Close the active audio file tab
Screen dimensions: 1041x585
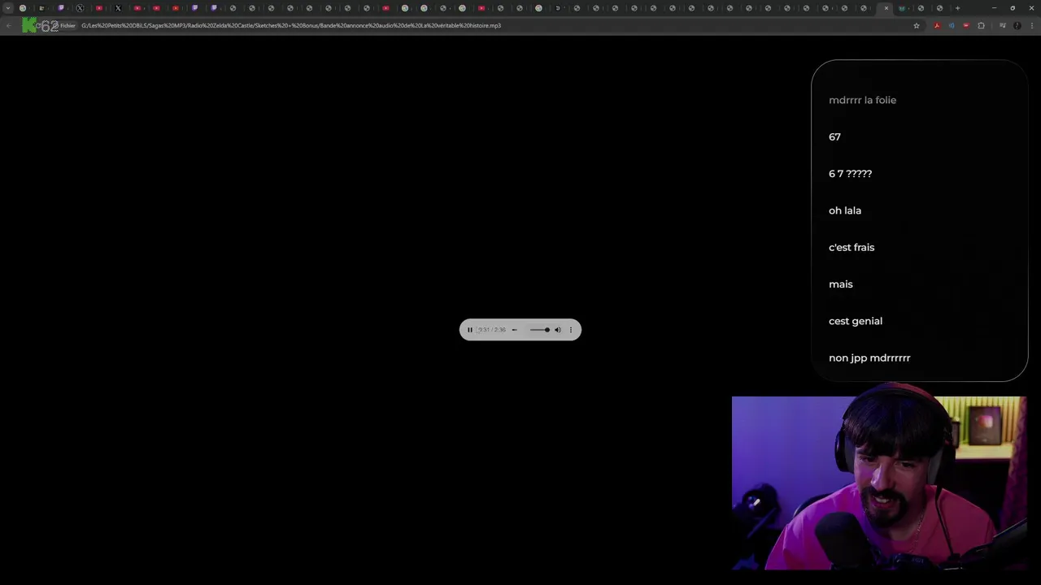[886, 8]
